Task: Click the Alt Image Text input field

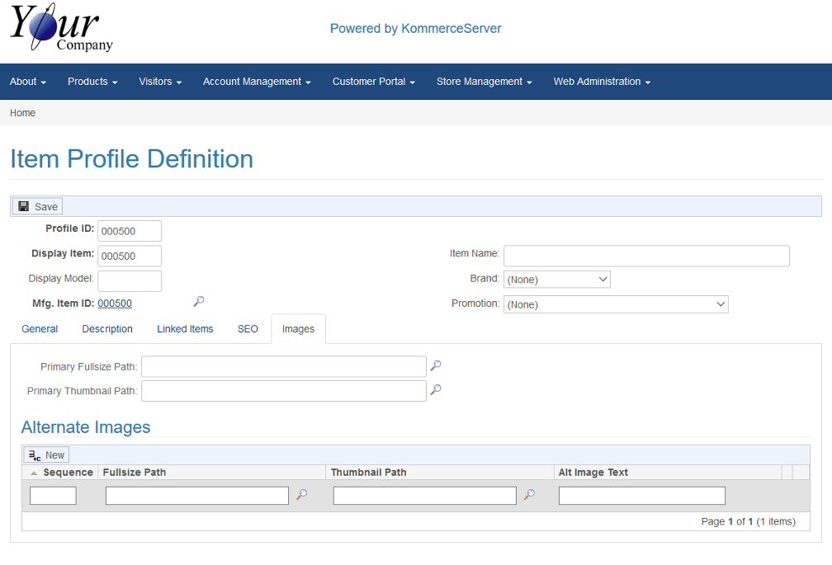Action: click(641, 496)
